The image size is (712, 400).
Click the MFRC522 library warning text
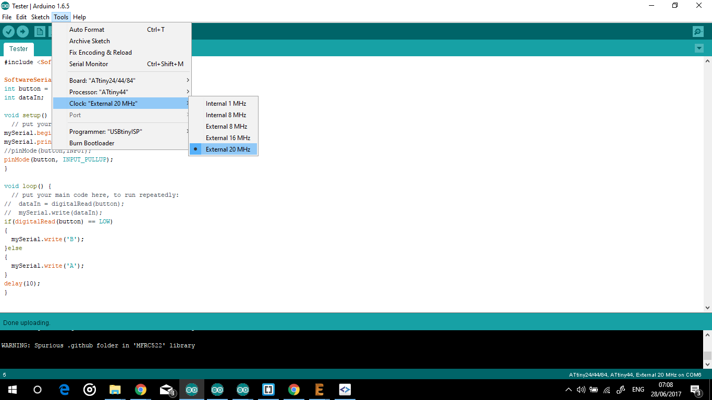99,345
